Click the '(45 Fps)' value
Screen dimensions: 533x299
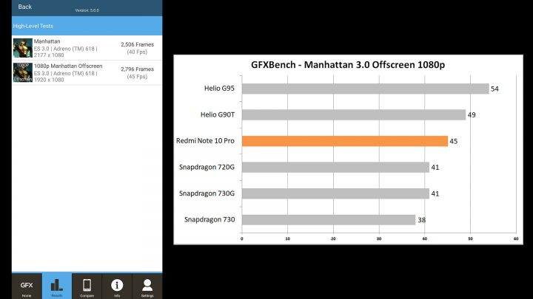pos(137,77)
